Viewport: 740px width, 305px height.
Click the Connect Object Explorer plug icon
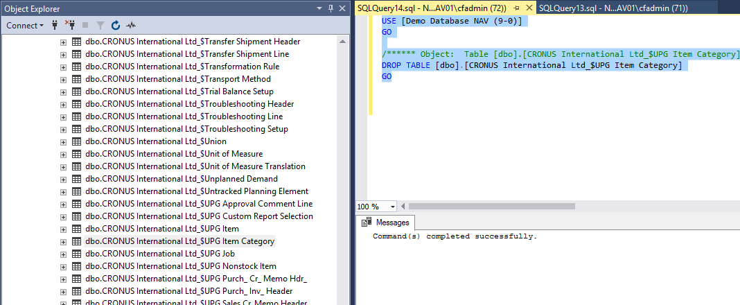tap(55, 26)
